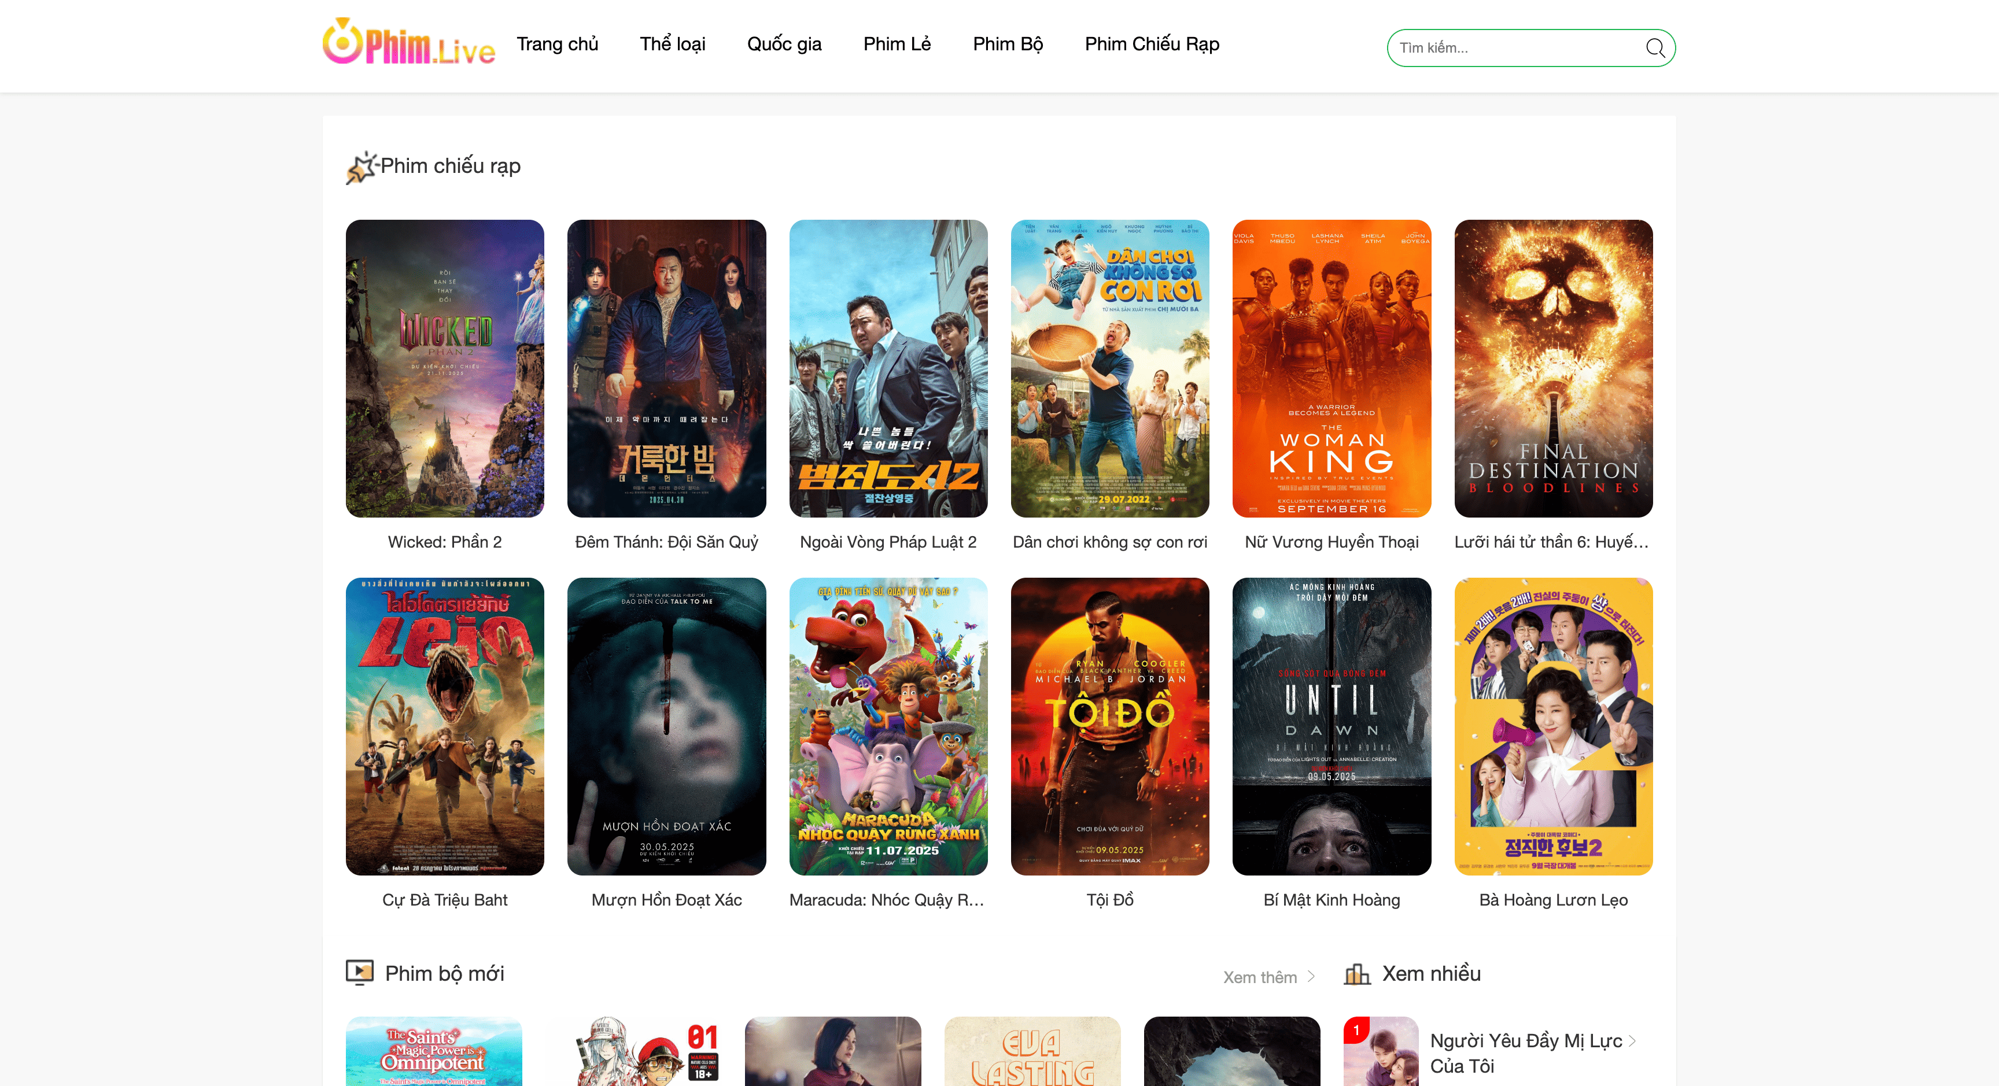Open the Quốc gia menu
This screenshot has height=1086, width=1999.
(x=784, y=44)
